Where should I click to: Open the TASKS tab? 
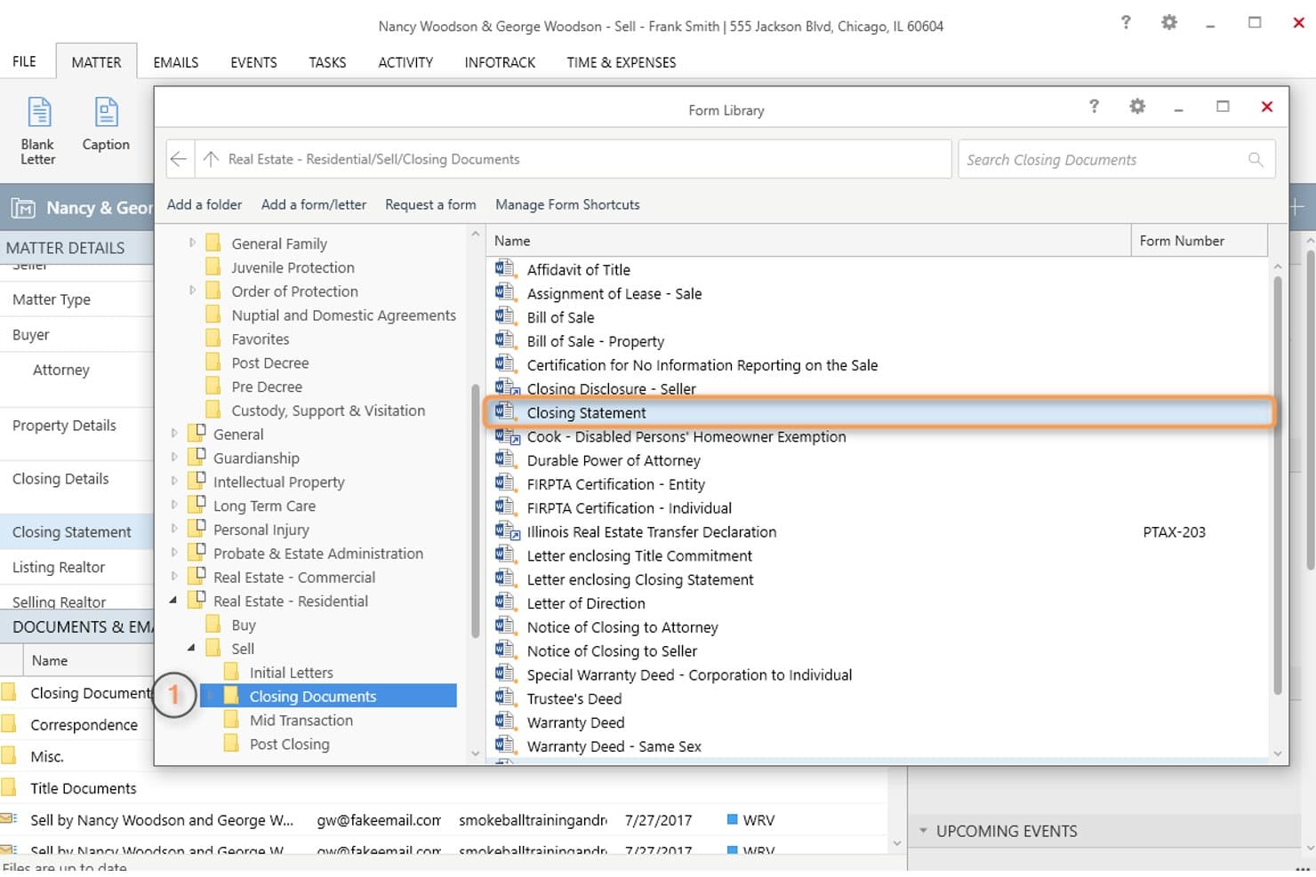click(327, 62)
